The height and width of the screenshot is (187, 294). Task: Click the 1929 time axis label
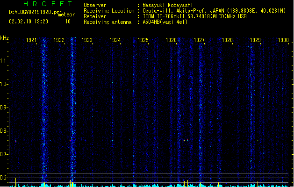click(x=255, y=40)
